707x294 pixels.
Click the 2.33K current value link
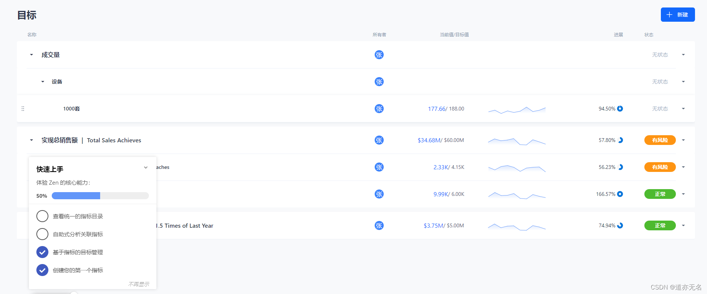click(x=441, y=167)
